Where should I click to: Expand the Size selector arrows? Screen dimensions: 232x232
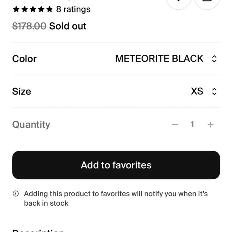coord(214,92)
